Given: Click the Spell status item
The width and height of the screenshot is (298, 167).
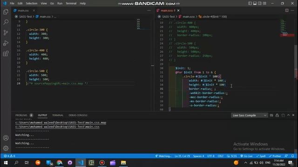Looking at the screenshot, I should [x=261, y=156].
